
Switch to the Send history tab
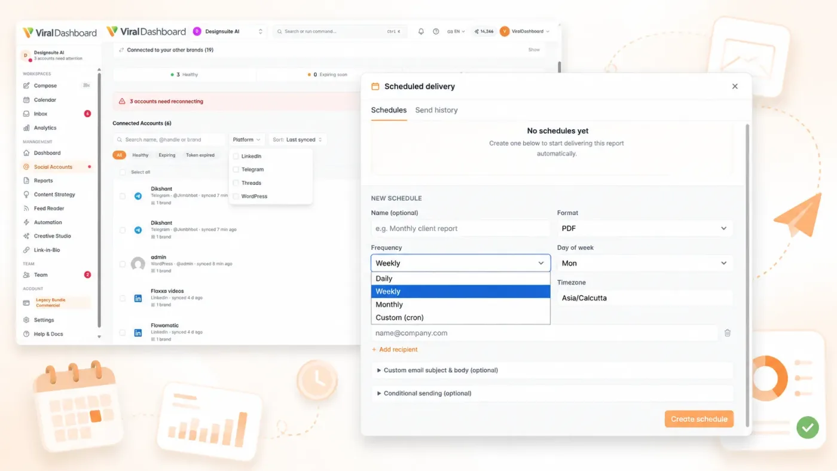436,110
